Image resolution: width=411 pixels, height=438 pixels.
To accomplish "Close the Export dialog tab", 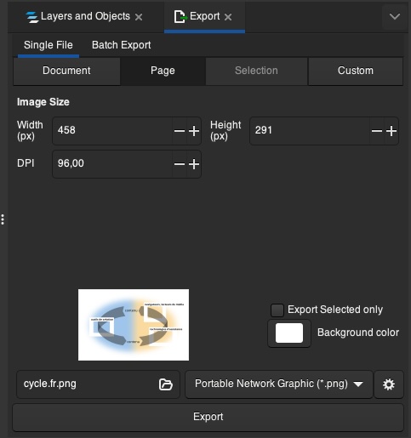I will [x=228, y=17].
